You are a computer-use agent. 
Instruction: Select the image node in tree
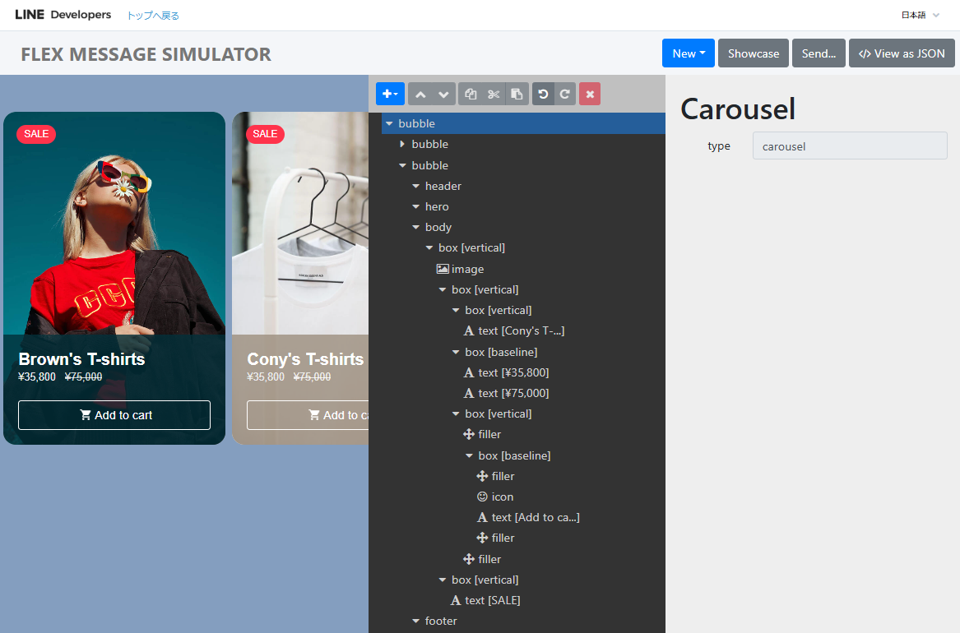pyautogui.click(x=467, y=269)
